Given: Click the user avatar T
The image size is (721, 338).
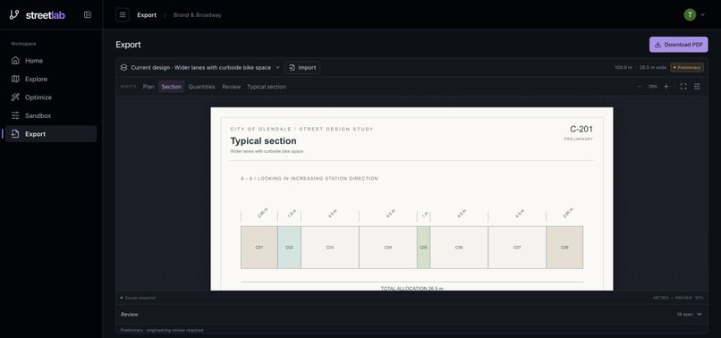Looking at the screenshot, I should [690, 14].
